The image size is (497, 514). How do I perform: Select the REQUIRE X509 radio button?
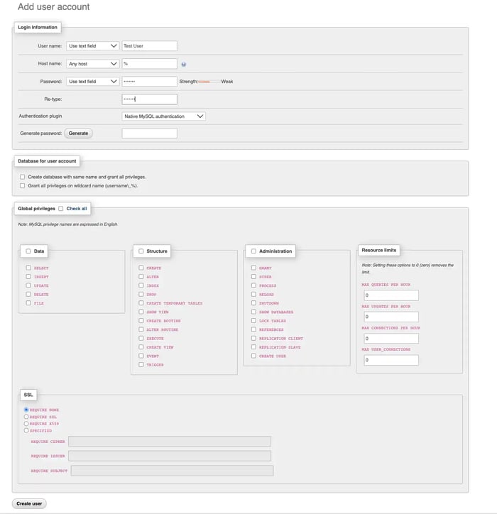tap(26, 423)
